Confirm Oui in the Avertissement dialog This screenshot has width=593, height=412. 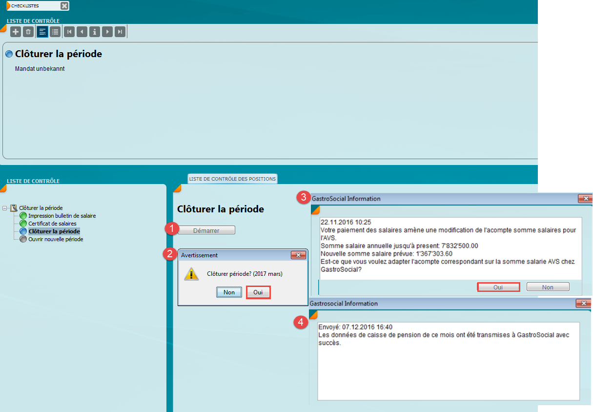point(258,292)
